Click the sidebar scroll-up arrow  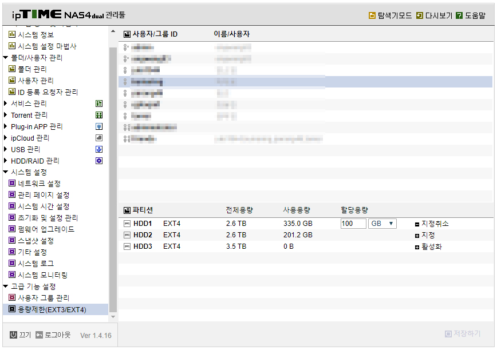[x=113, y=31]
